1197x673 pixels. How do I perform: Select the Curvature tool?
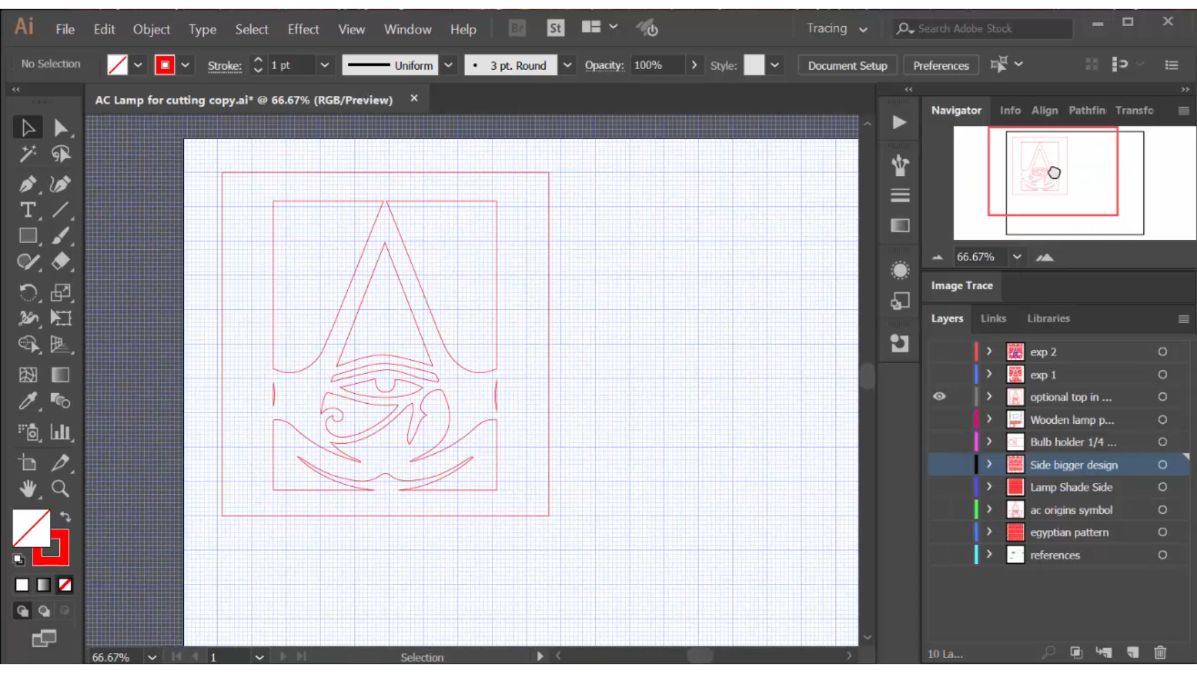point(60,184)
